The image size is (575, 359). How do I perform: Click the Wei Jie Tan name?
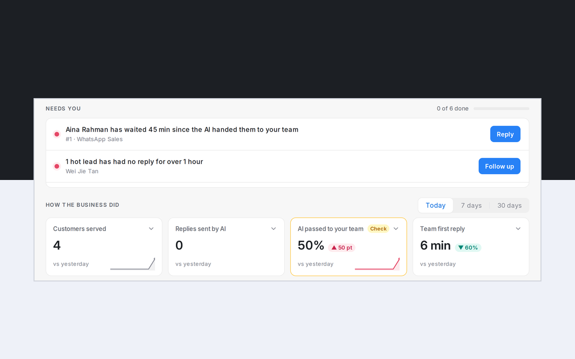coord(82,171)
